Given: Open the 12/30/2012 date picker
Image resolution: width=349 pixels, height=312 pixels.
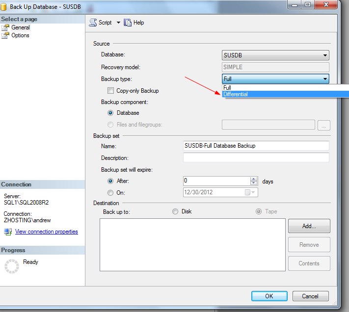Looking at the screenshot, I should coord(250,192).
